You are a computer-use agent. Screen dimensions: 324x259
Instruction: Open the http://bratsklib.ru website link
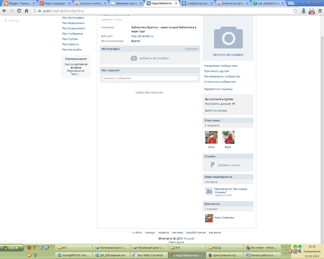pyautogui.click(x=142, y=36)
